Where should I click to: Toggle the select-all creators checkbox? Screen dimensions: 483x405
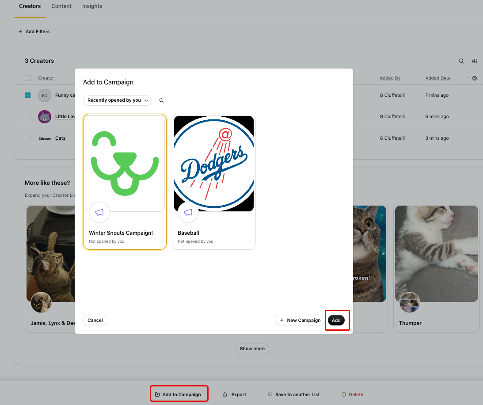tap(28, 78)
